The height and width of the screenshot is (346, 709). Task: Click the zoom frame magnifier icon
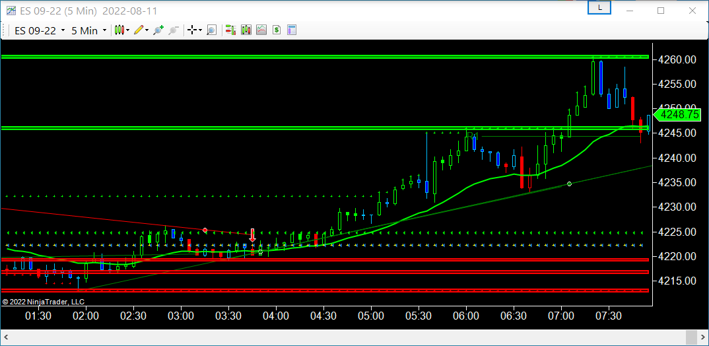tap(212, 30)
